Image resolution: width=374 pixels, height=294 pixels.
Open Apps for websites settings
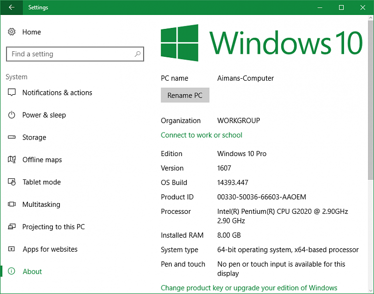(50, 249)
